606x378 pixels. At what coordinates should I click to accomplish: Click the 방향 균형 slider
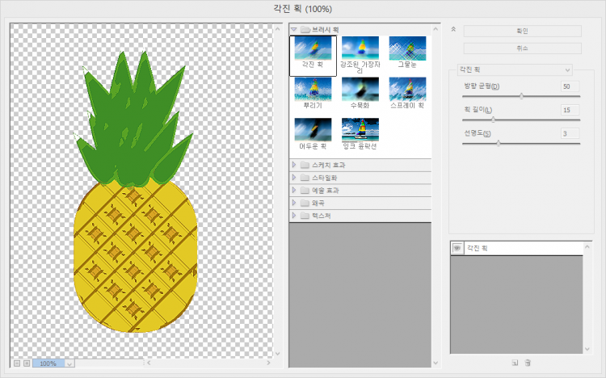[521, 95]
